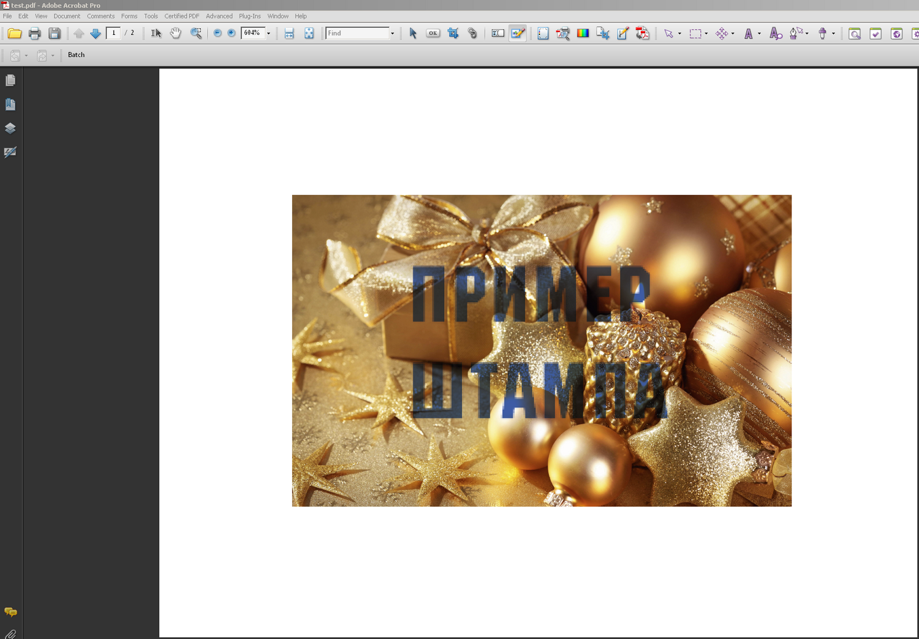Screen dimensions: 919x639
Task: Select the TouchUp Text field tool
Action: [498, 33]
